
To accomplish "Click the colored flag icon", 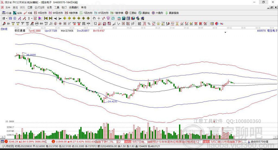I will [40, 18].
